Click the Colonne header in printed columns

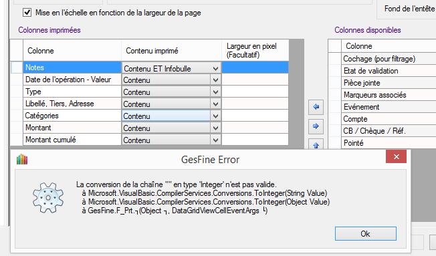point(72,51)
